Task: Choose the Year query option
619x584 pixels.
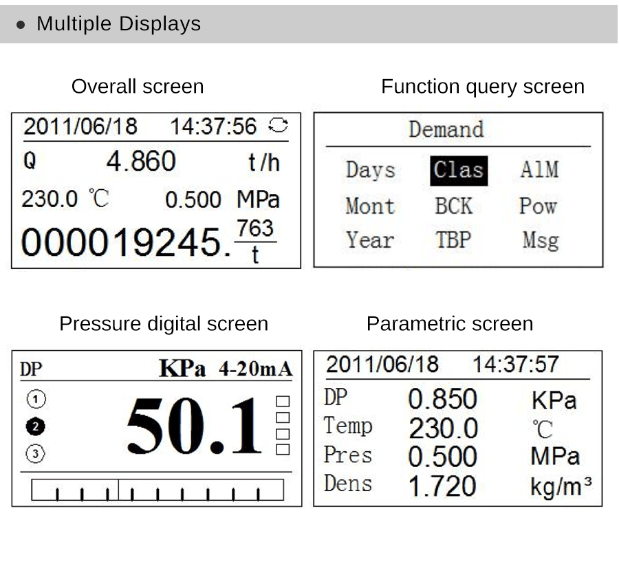Action: coord(370,240)
